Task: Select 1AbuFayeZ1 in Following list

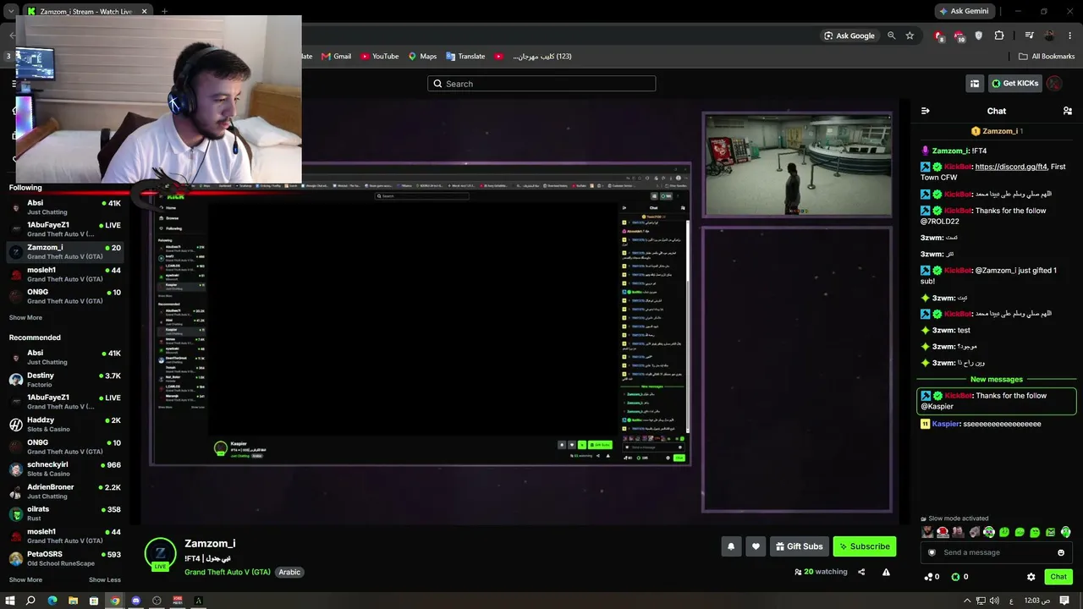Action: point(65,229)
